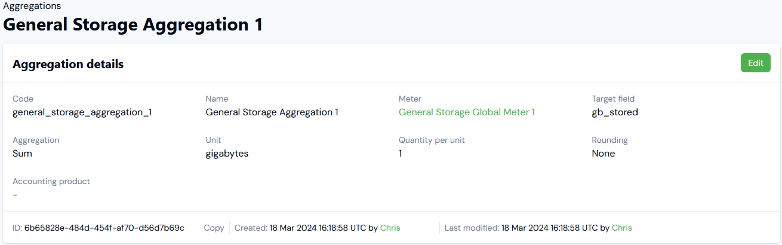Click the Rounding value None
The height and width of the screenshot is (245, 782).
pyautogui.click(x=604, y=153)
